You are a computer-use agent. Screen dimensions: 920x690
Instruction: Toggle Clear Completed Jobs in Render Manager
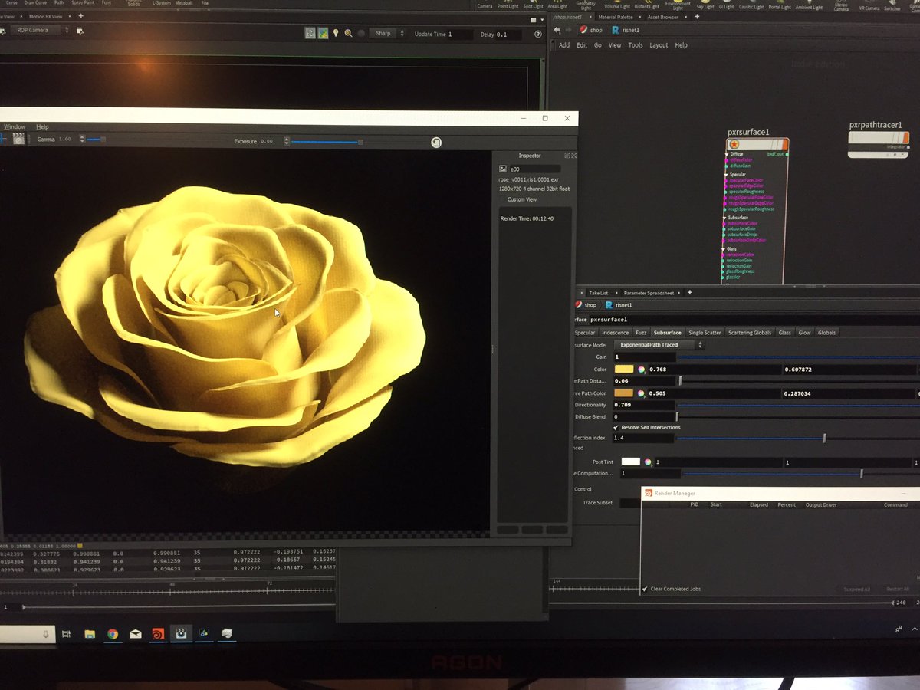pyautogui.click(x=645, y=589)
